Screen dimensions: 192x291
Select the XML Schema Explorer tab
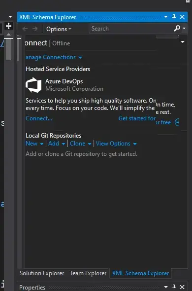(x=140, y=273)
